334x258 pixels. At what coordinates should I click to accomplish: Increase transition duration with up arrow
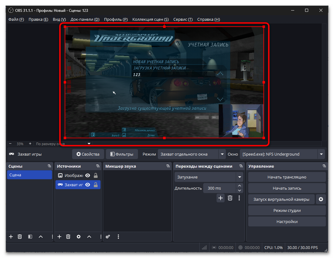pyautogui.click(x=239, y=185)
